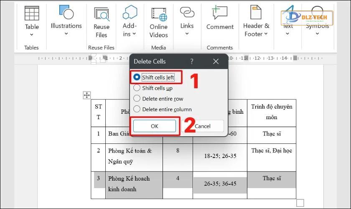The image size is (351, 209).
Task: Click the cell '18-25; 26-35'
Action: [x=220, y=158]
